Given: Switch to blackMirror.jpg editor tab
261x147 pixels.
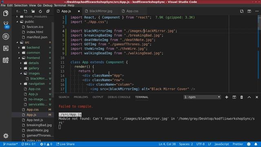Looking at the screenshot, I should pyautogui.click(x=101, y=11).
